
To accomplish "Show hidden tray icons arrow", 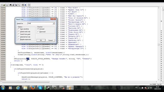I will [140, 88].
